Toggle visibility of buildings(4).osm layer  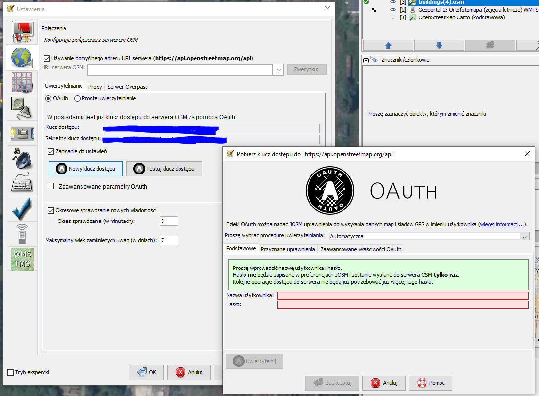tap(393, 2)
